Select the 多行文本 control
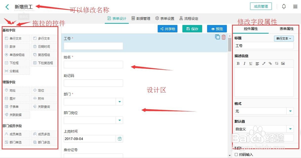Image resolution: width=301 pixels, height=158 pixels. point(44,39)
